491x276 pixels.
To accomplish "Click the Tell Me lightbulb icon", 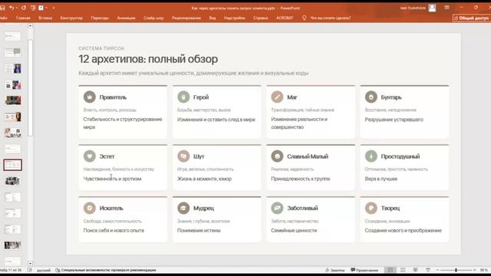I will 304,18.
